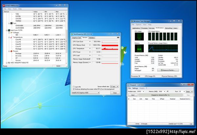Click the GPU Memory Clock history graph
The height and width of the screenshot is (135, 197).
coord(110,45)
